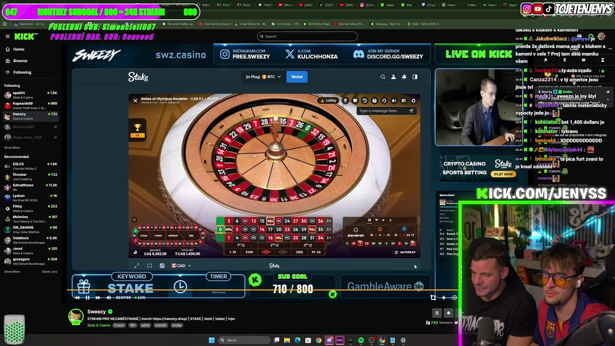
Task: Toggle Stake side panel icon
Action: coord(415,77)
